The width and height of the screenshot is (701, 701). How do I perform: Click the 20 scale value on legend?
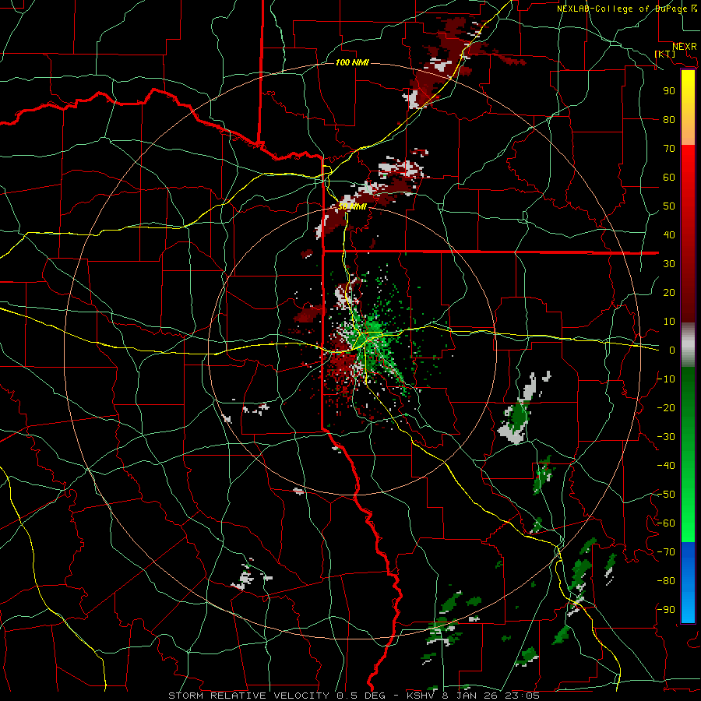[669, 292]
